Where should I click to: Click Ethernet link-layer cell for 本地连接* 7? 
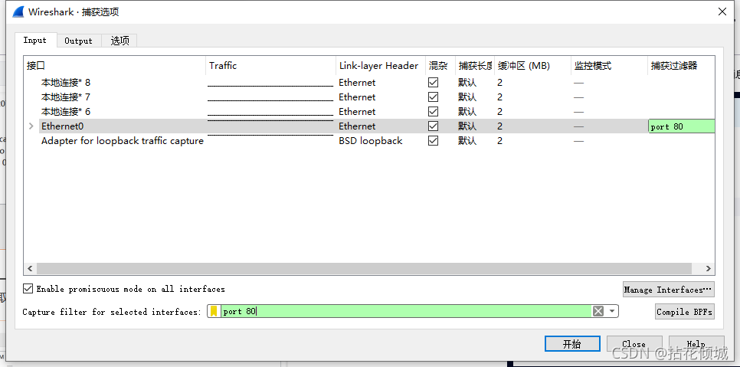pyautogui.click(x=357, y=97)
